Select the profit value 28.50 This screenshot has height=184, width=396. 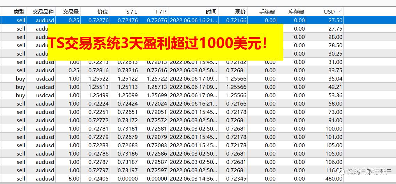click(x=335, y=45)
